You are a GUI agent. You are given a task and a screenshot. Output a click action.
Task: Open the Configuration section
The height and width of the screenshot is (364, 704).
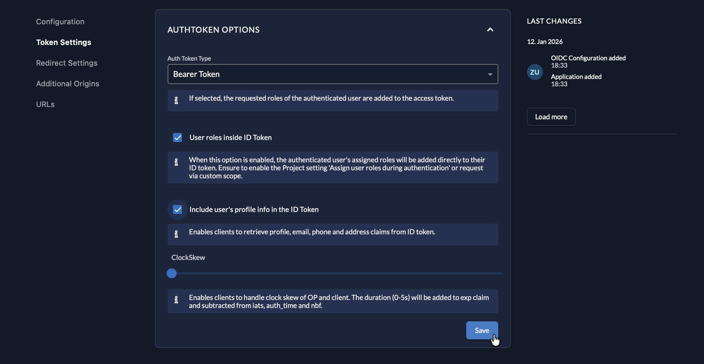[60, 22]
